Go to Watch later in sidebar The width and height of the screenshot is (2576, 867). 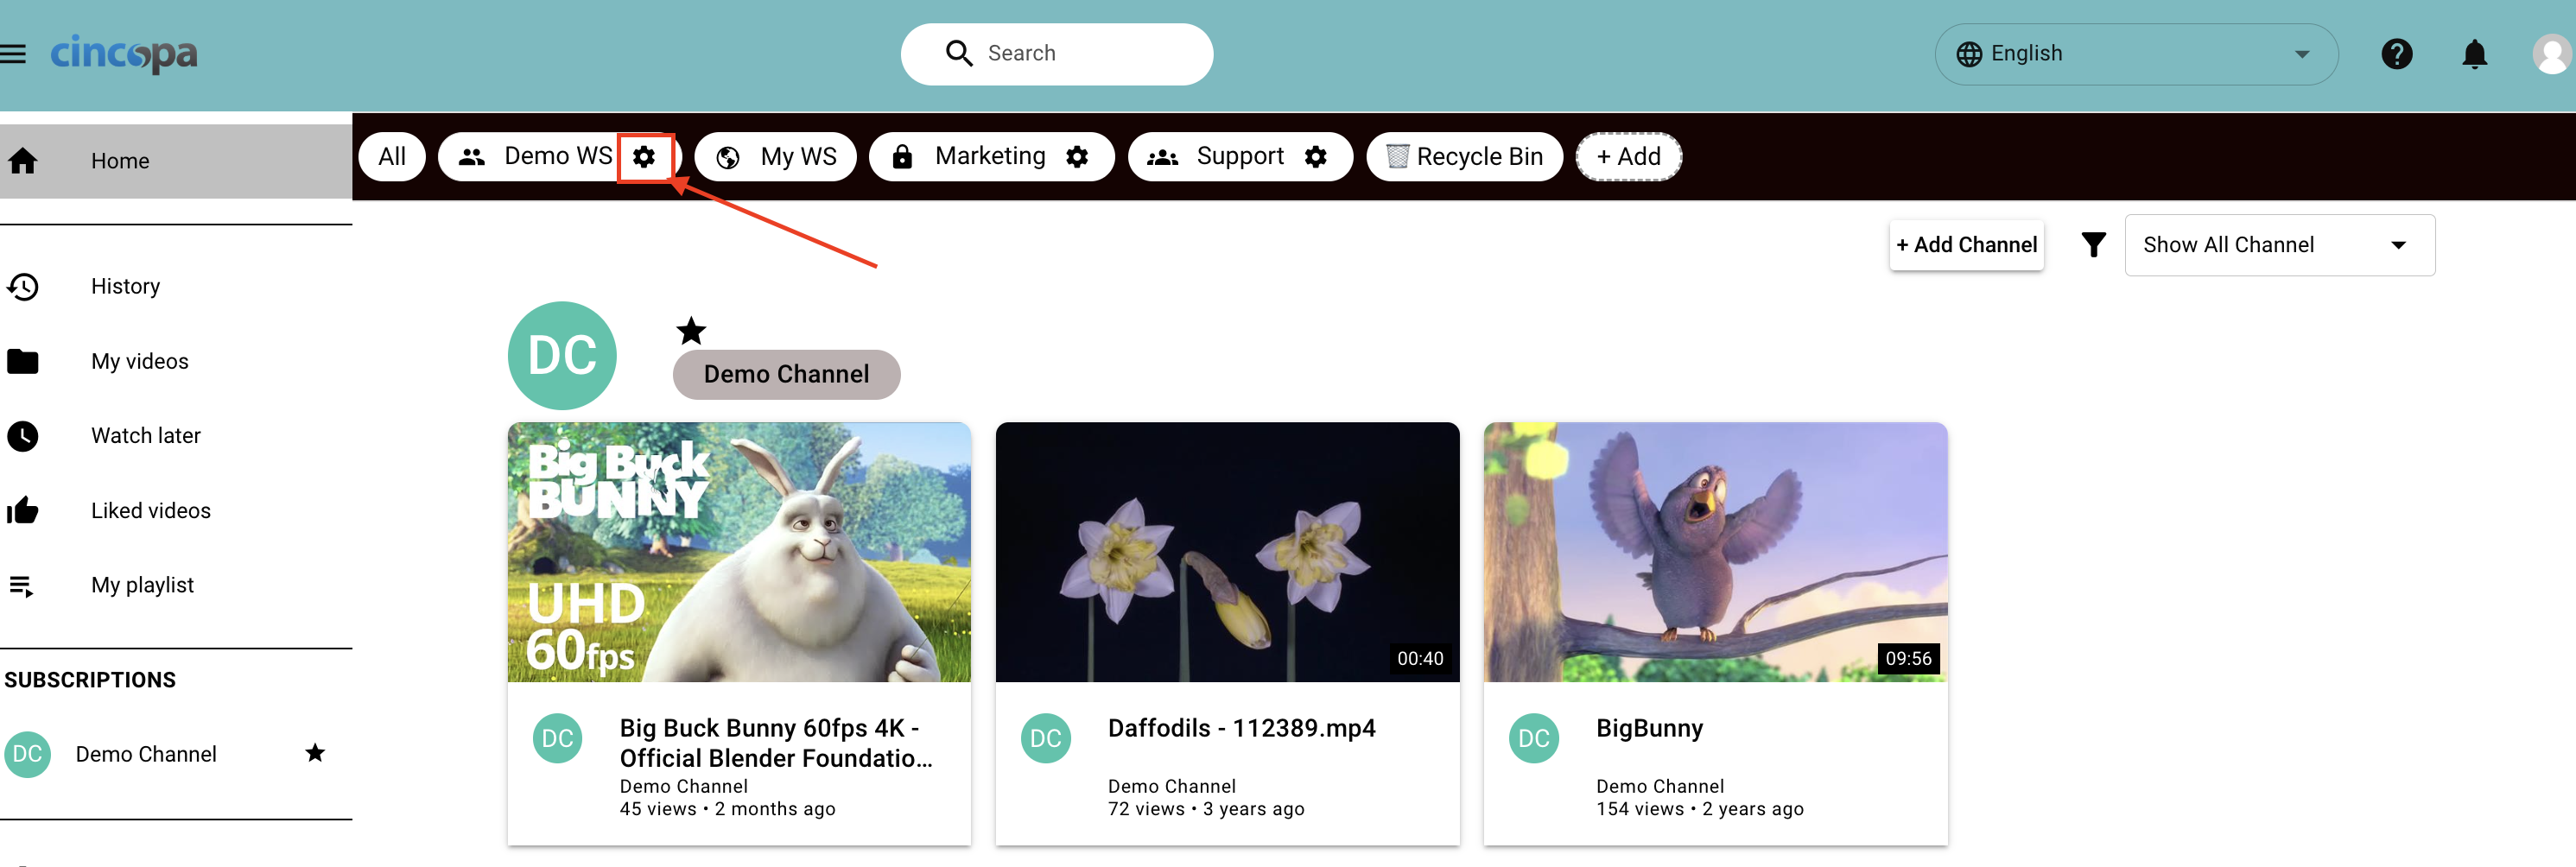(146, 436)
